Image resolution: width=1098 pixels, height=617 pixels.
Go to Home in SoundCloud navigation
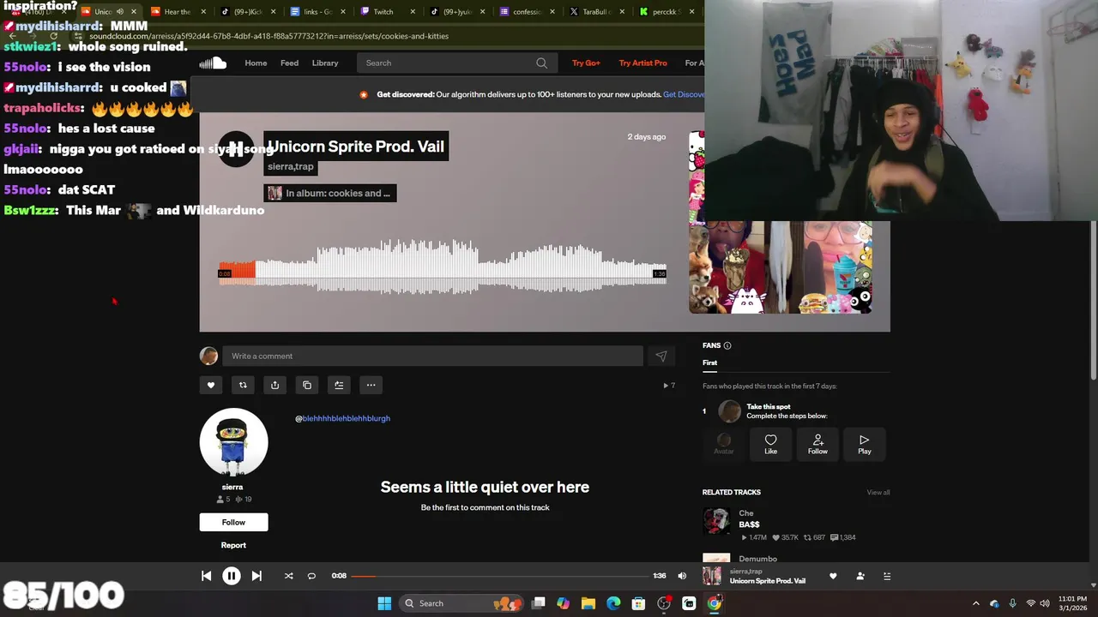pos(256,63)
